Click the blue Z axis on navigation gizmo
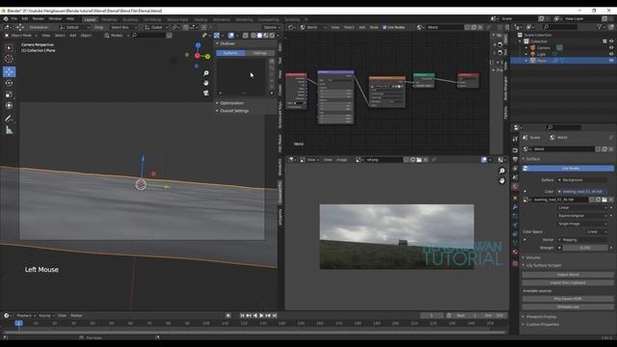The height and width of the screenshot is (347, 617). (198, 45)
